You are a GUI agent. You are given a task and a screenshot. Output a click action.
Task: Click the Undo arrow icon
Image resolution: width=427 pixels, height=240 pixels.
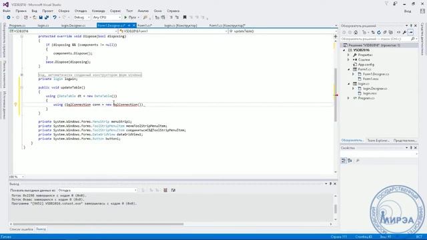point(55,17)
